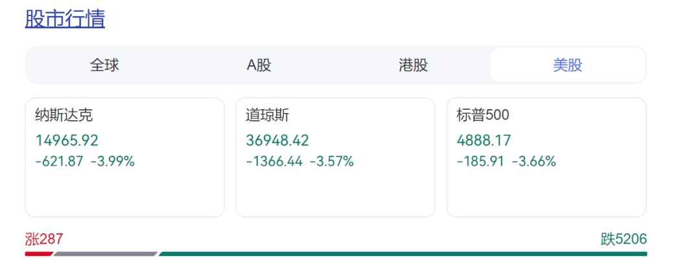
Task: Click the gray segment of the breadth bar
Action: (x=105, y=254)
